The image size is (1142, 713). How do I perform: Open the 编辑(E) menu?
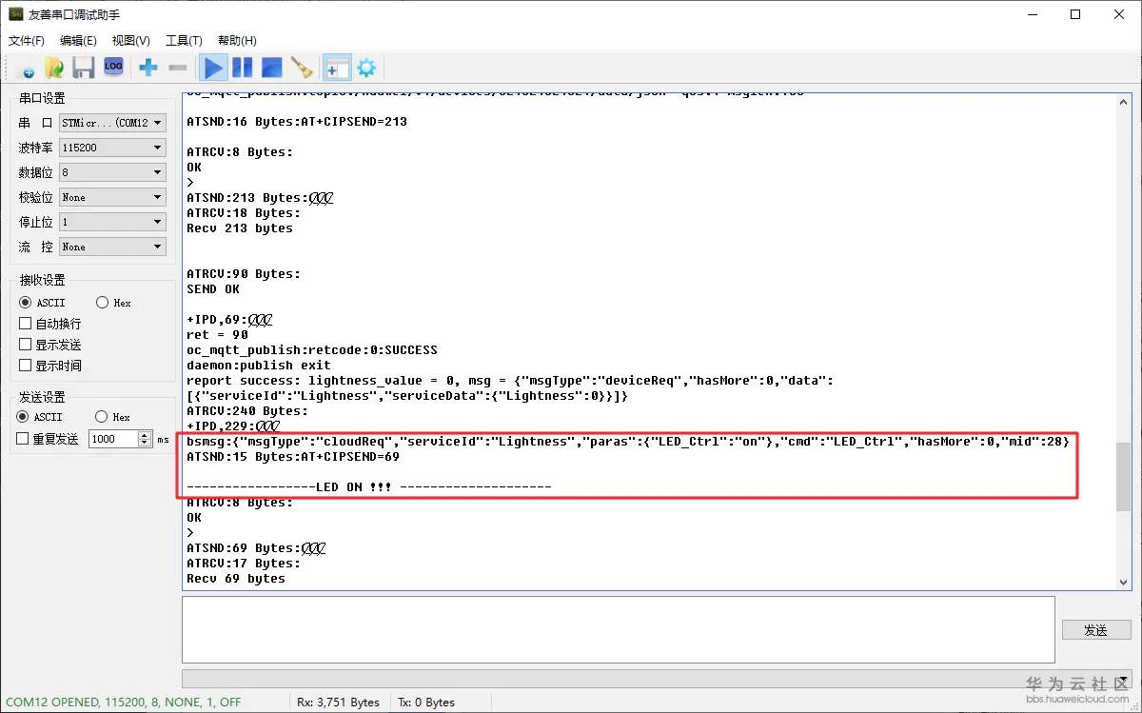click(78, 41)
